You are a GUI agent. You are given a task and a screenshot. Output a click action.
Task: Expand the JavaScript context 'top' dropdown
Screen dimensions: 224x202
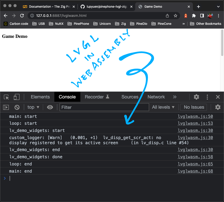[33, 107]
